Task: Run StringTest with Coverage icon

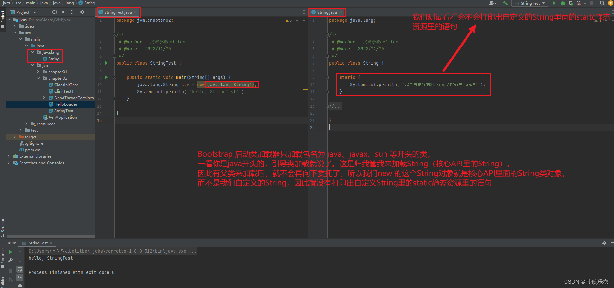Action: tap(571, 3)
